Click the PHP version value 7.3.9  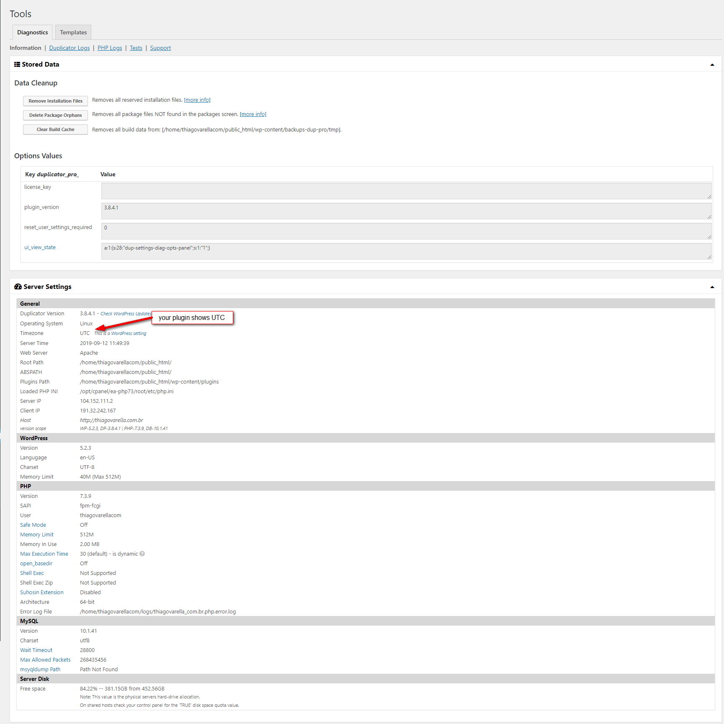(x=85, y=496)
